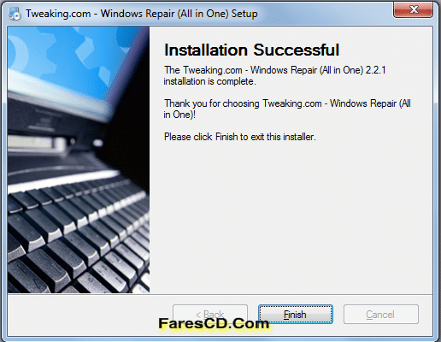Click the Finish button to exit installer
Screen dimensions: 441x342
click(296, 314)
